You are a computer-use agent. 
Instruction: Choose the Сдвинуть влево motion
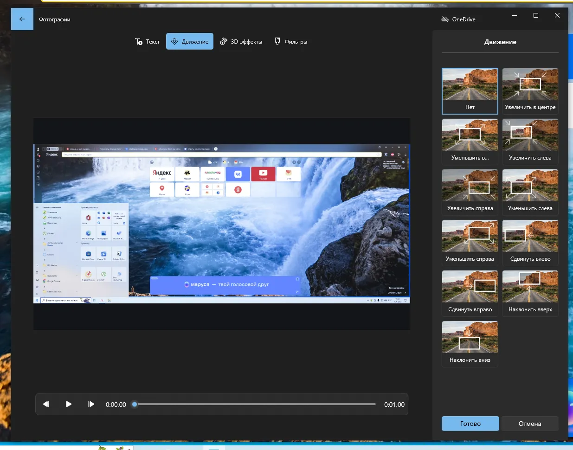tap(530, 243)
